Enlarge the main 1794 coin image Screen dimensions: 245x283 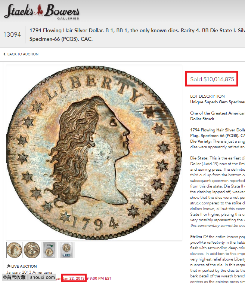(94, 153)
